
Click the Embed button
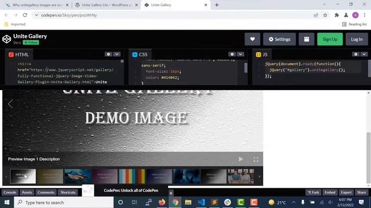coord(330,192)
